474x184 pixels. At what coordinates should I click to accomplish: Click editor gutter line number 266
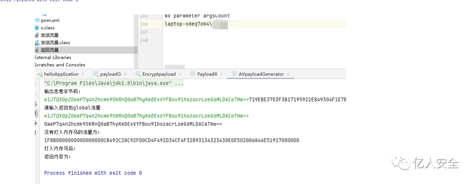pos(144,24)
